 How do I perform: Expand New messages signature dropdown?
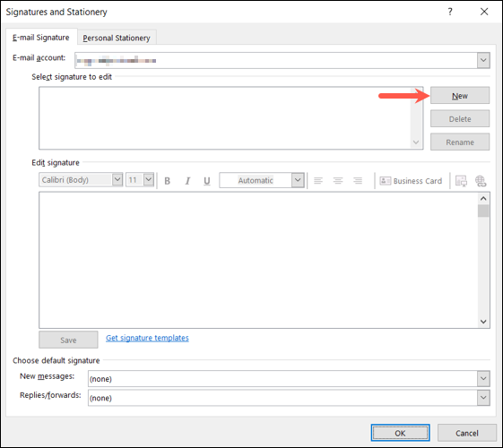483,379
